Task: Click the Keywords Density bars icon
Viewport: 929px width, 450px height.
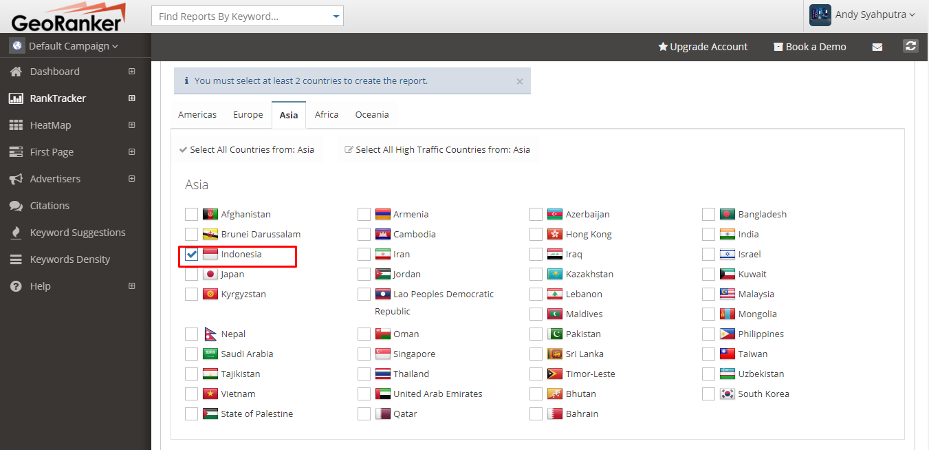Action: pyautogui.click(x=16, y=259)
